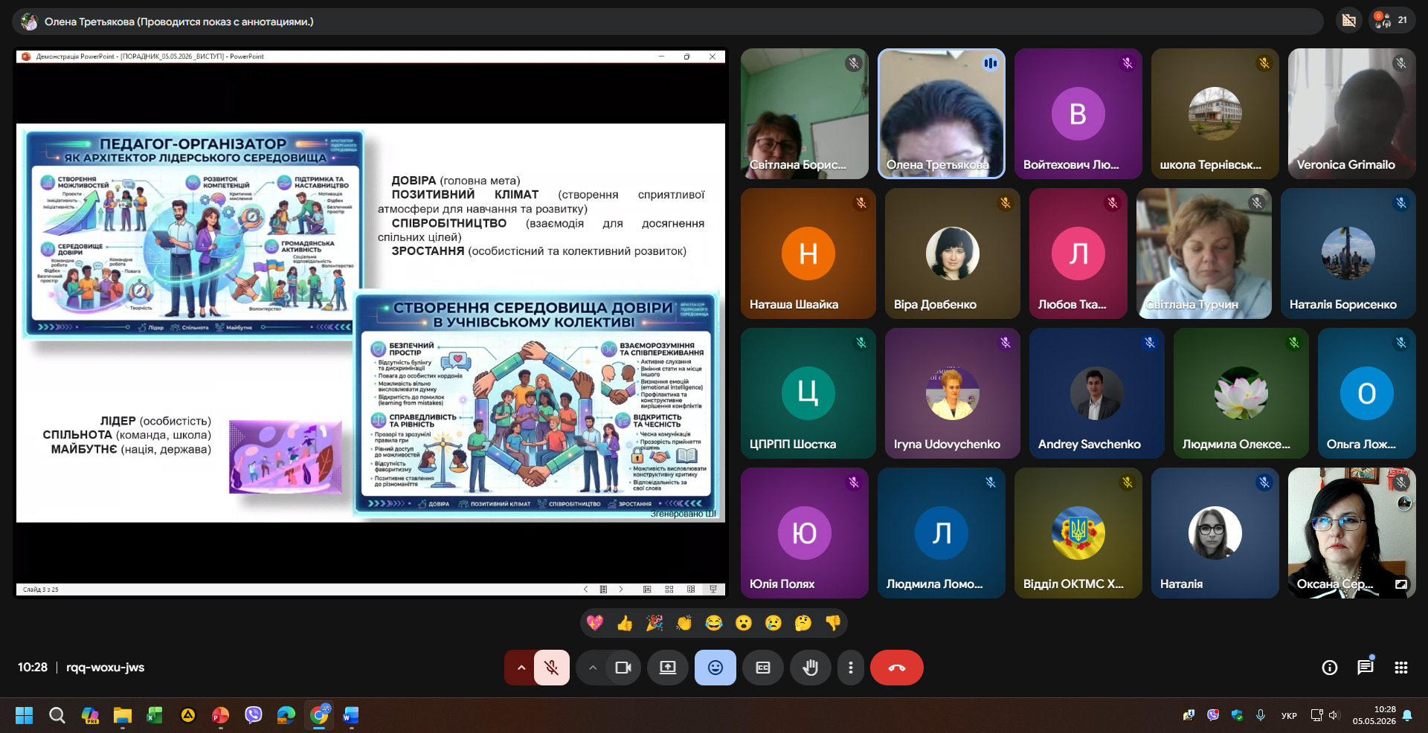Viewport: 1428px width, 733px height.
Task: Go to next slide arrow in PowerPoint
Action: pyautogui.click(x=621, y=590)
